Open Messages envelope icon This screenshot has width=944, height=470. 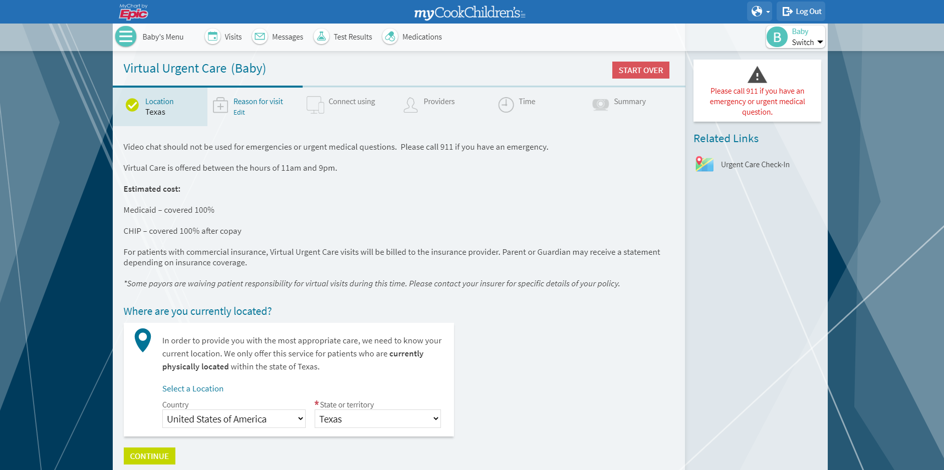coord(260,37)
